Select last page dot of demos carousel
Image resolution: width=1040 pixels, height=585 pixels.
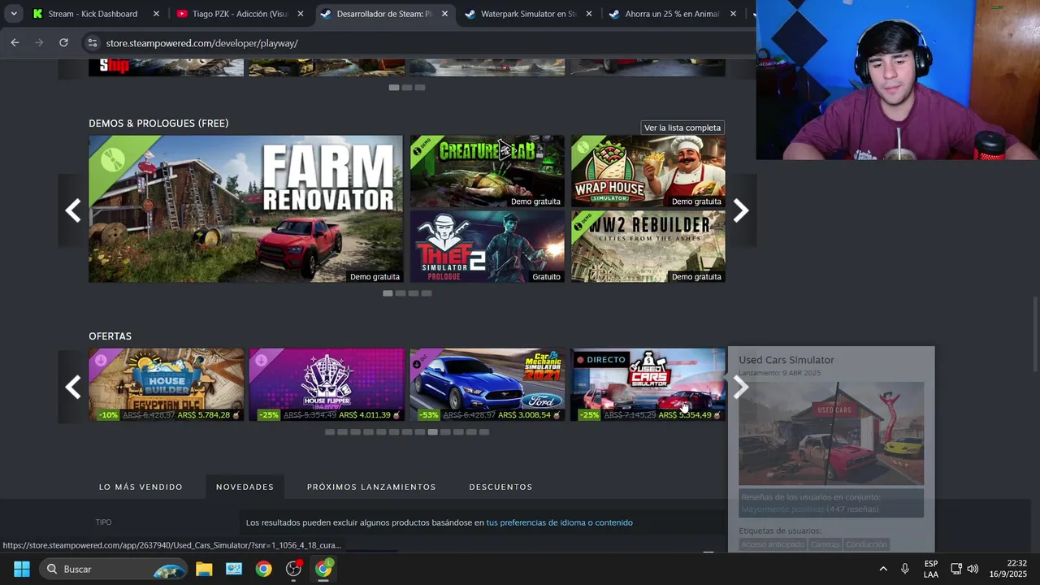click(427, 293)
